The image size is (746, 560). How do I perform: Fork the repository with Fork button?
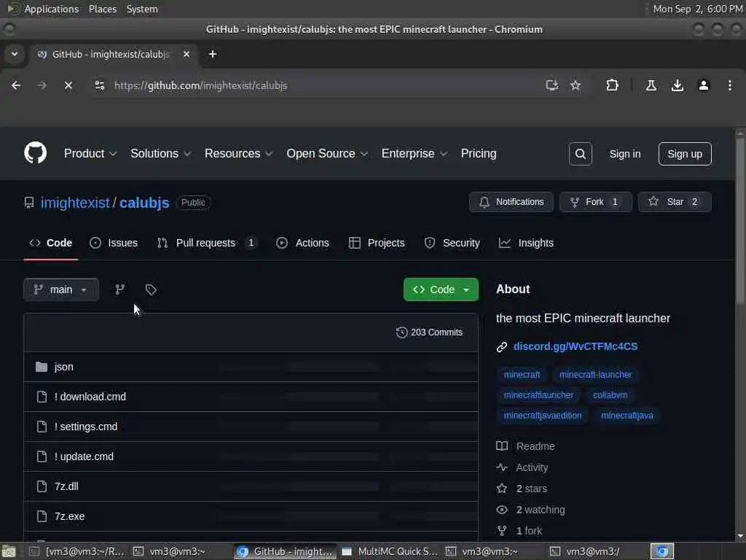pos(595,202)
